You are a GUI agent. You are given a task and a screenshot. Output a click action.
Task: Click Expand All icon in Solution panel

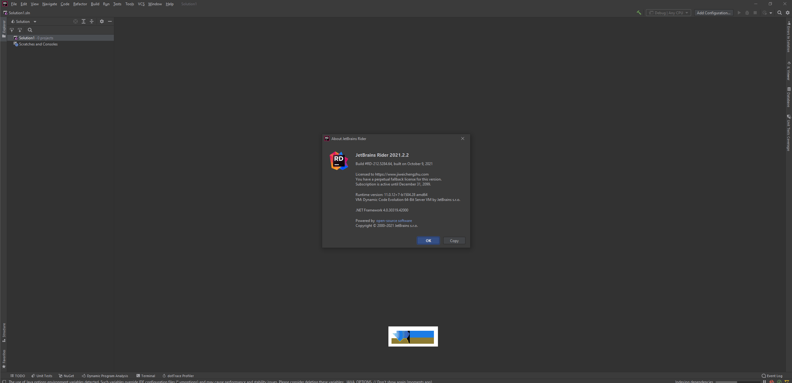[x=84, y=21]
